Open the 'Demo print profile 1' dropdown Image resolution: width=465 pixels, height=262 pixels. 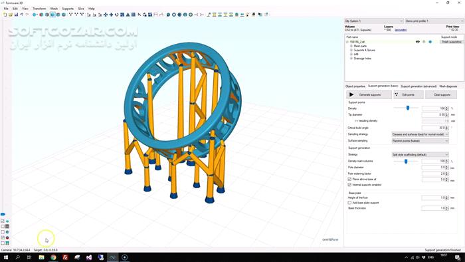434,21
